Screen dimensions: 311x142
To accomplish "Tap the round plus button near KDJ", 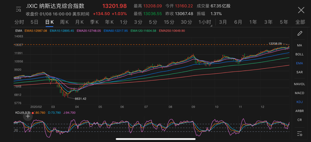I will [x=28, y=116].
